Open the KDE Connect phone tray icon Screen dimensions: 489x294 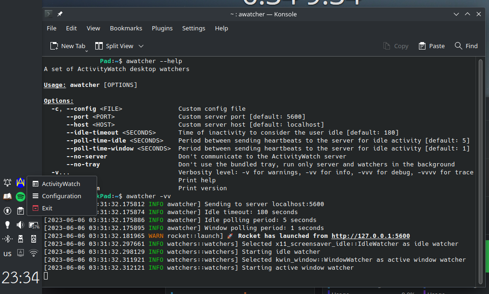point(34,239)
